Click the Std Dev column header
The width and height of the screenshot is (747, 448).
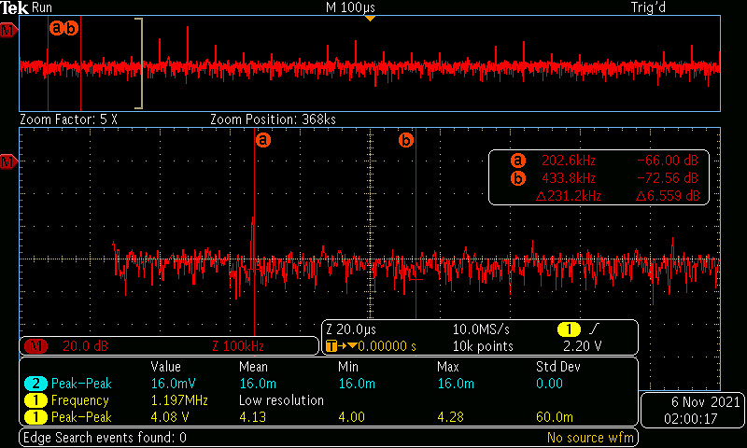[557, 367]
